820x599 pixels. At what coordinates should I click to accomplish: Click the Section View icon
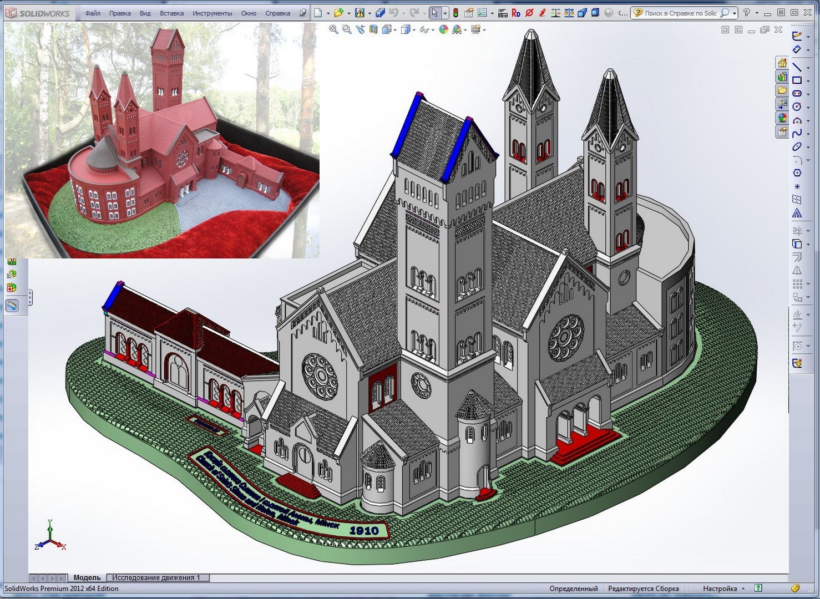[373, 29]
